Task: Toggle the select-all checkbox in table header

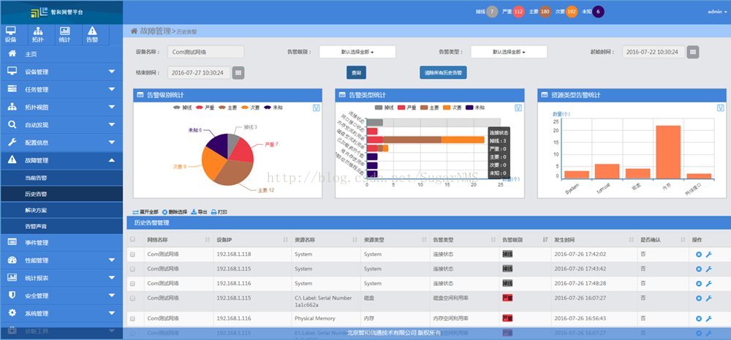Action: 132,239
